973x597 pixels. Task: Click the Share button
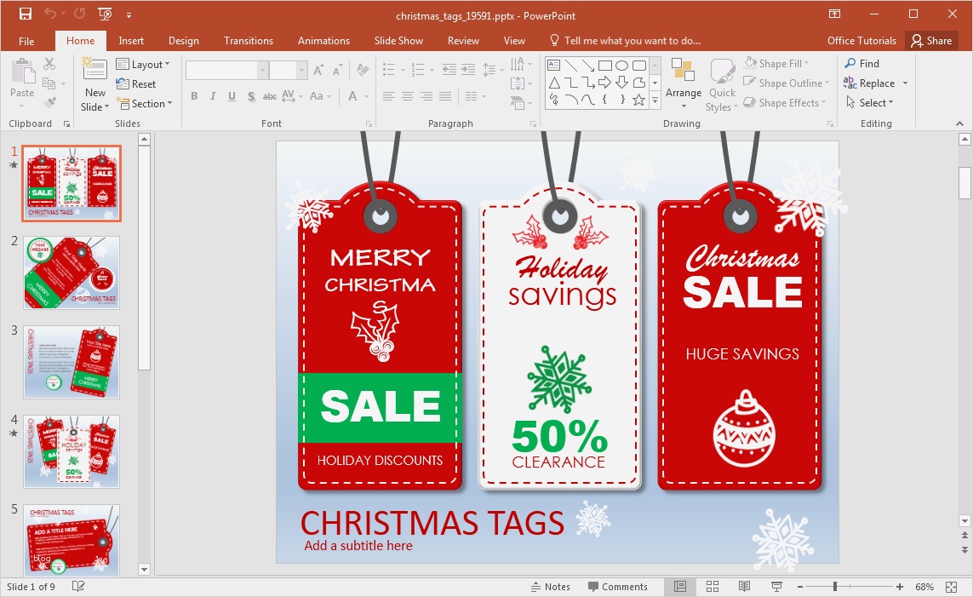coord(931,41)
